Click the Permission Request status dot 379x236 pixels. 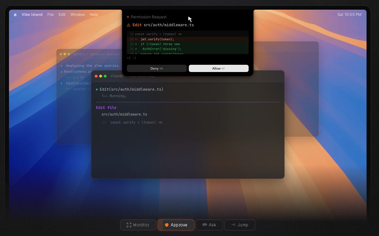point(128,17)
